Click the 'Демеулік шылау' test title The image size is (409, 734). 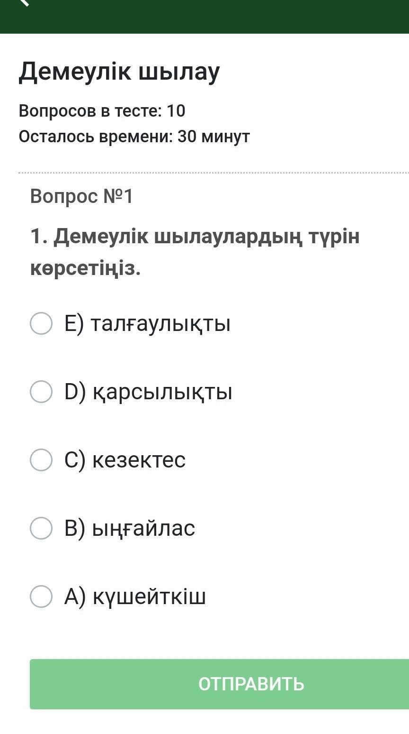(119, 72)
